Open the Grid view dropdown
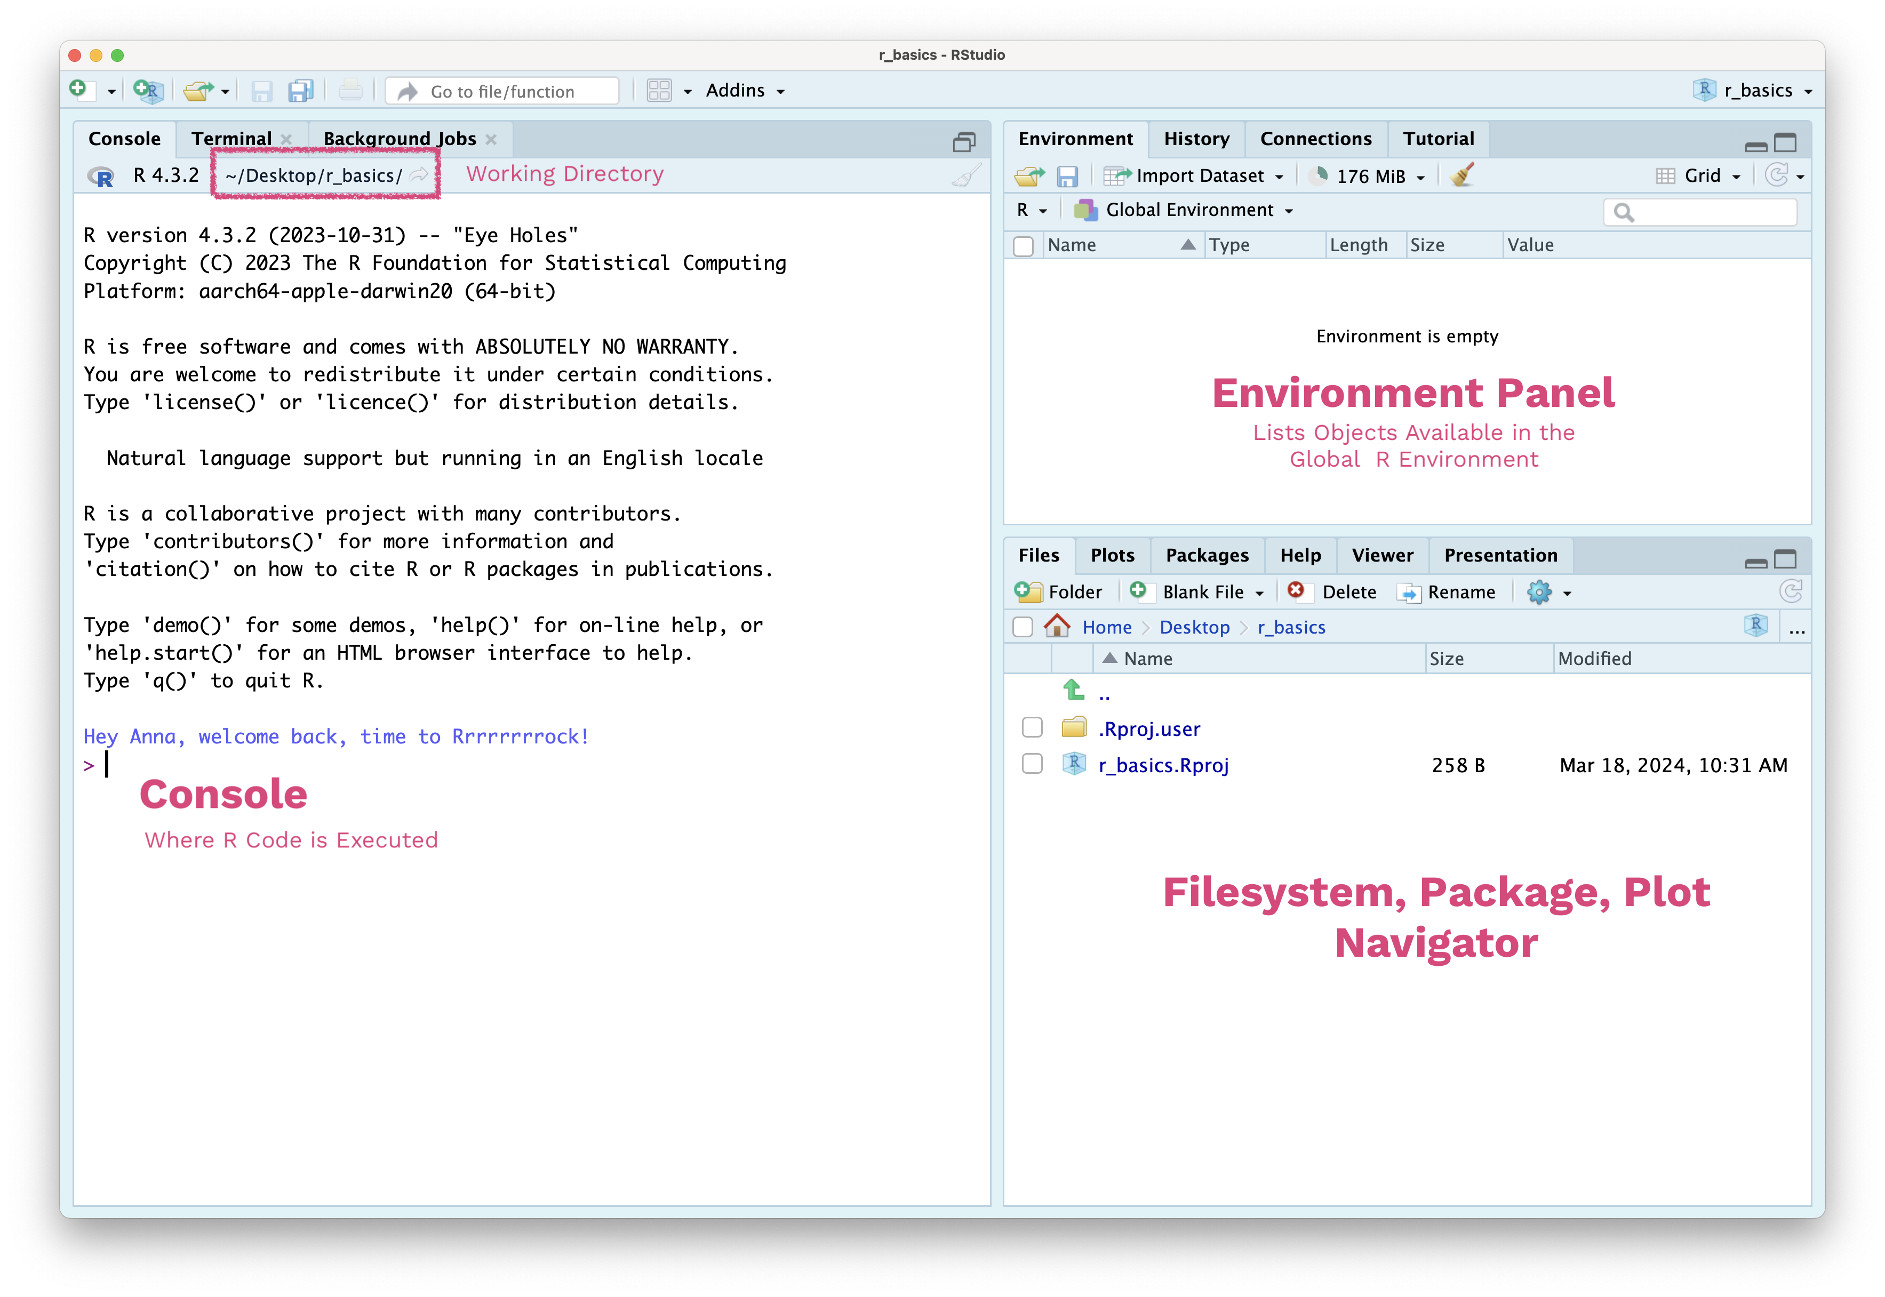 [x=1698, y=175]
